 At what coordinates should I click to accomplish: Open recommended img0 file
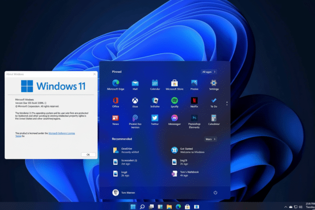(x=121, y=174)
